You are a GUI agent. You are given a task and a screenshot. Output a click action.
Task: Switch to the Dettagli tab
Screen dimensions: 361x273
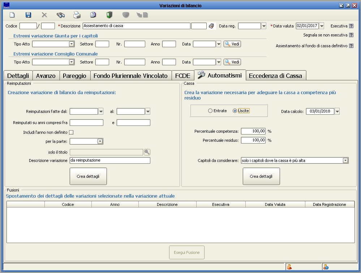coord(18,76)
